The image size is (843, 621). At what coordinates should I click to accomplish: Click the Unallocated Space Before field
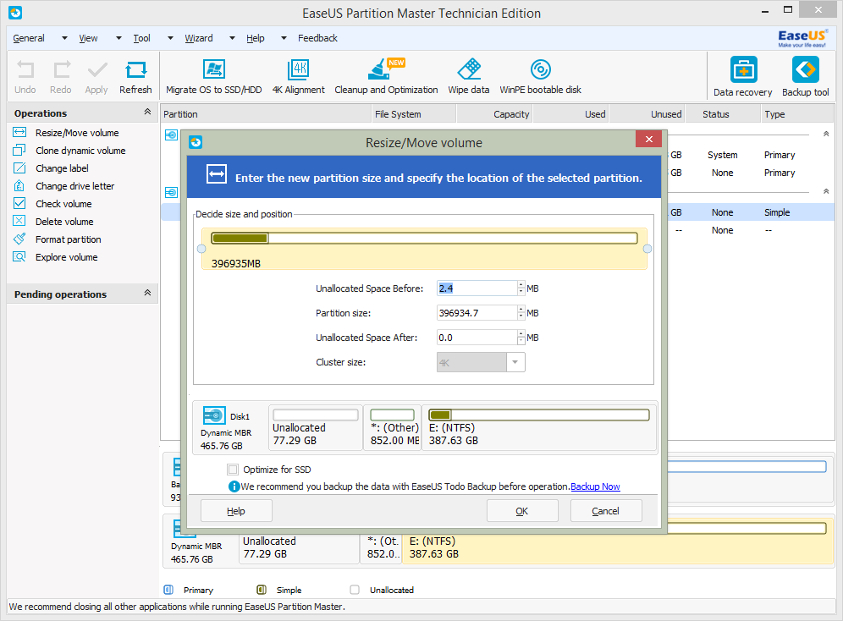477,289
